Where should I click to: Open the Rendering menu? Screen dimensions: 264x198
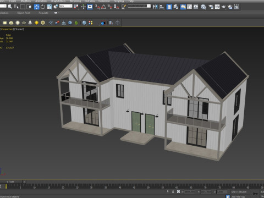click(75, 1)
